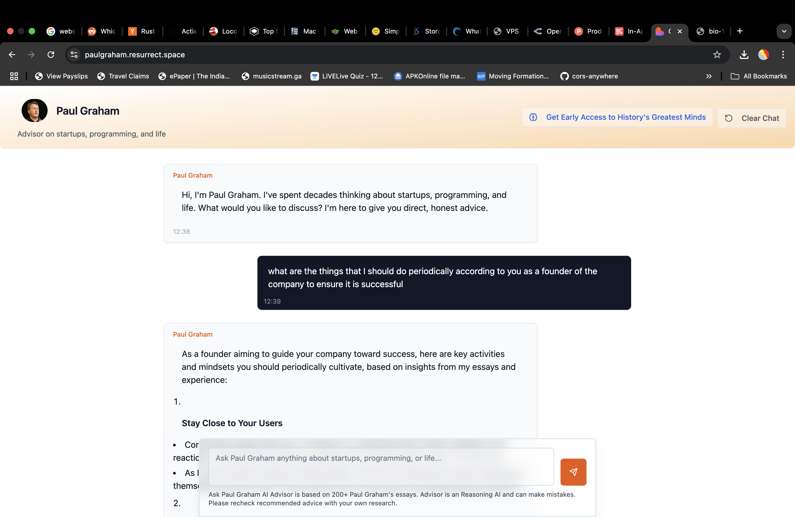Click the reset arrow icon on Clear Chat
The height and width of the screenshot is (517, 795).
tap(729, 118)
